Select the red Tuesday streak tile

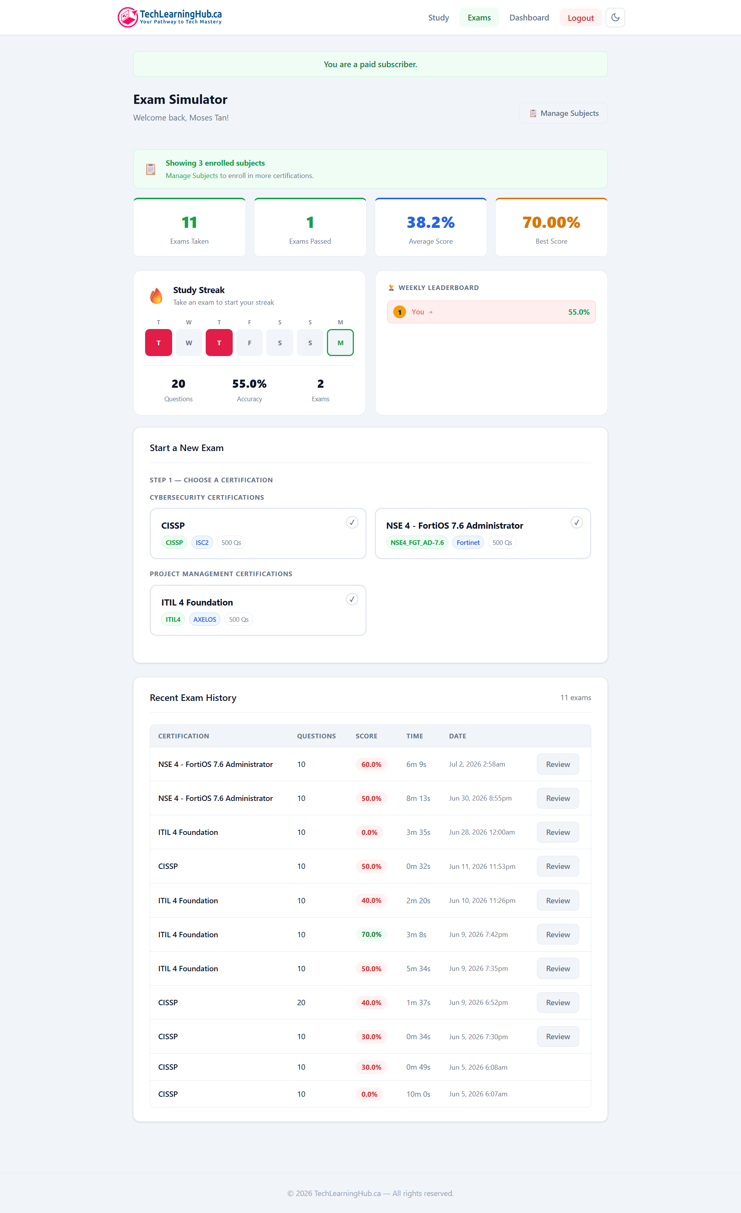[159, 343]
